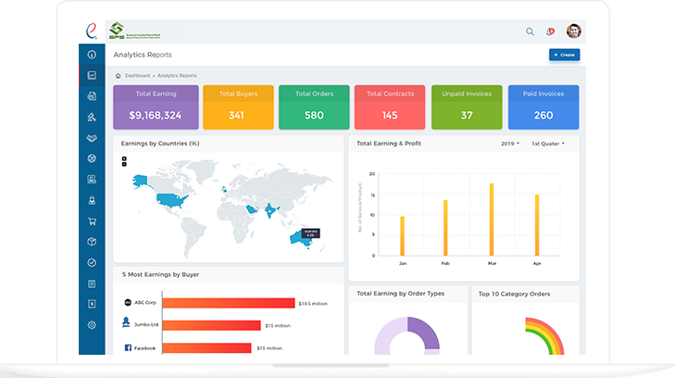This screenshot has height=378, width=675.
Task: Zoom in on the world map
Action: [x=124, y=158]
